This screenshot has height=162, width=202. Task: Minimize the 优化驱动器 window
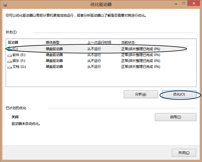pos(176,4)
